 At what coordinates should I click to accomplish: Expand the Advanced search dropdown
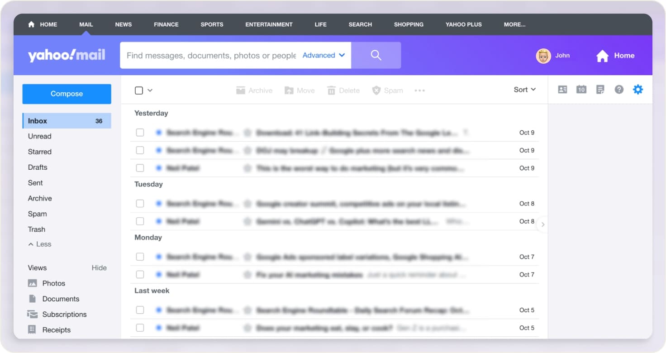(x=323, y=55)
